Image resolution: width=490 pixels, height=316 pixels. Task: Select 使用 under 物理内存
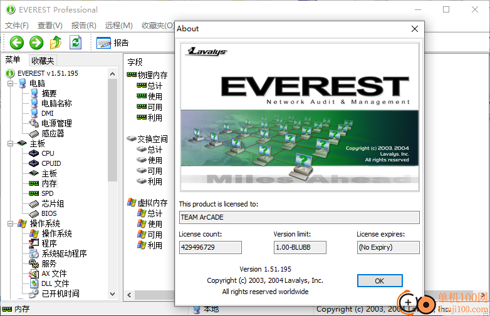[x=150, y=96]
